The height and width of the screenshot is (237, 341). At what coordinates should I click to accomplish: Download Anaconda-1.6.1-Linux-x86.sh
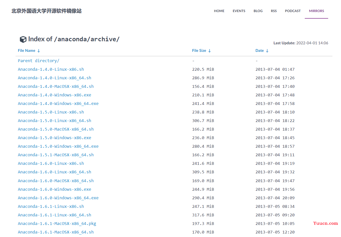tap(51, 206)
